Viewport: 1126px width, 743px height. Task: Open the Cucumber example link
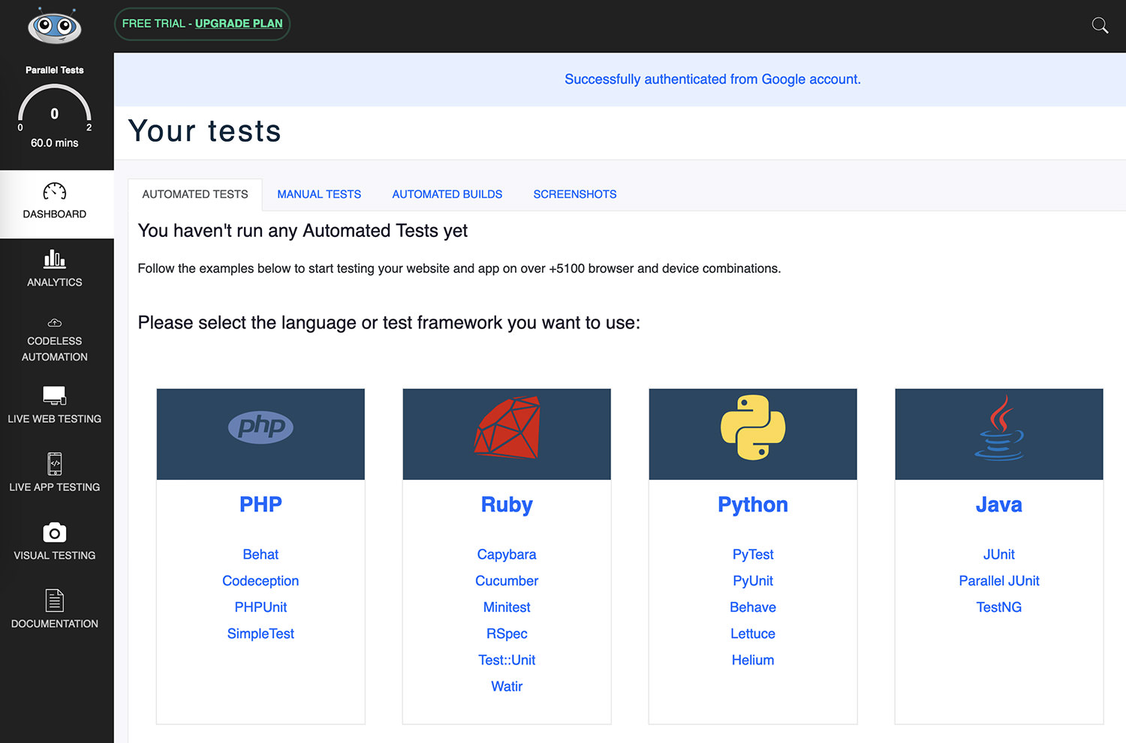[507, 581]
